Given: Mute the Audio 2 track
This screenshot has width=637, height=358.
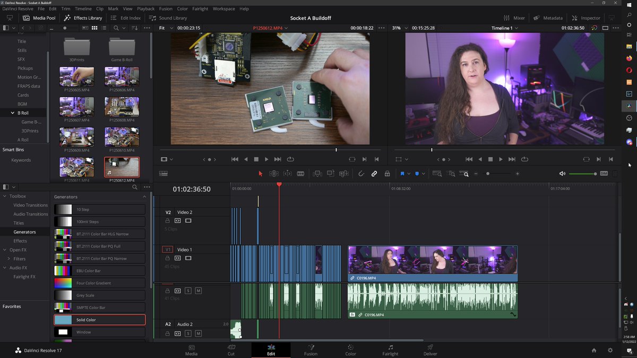Looking at the screenshot, I should 198,334.
